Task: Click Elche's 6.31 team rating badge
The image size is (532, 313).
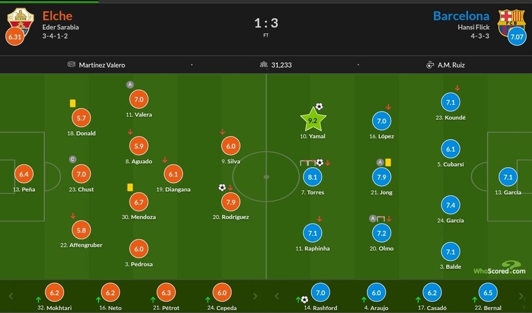Action: 14,37
